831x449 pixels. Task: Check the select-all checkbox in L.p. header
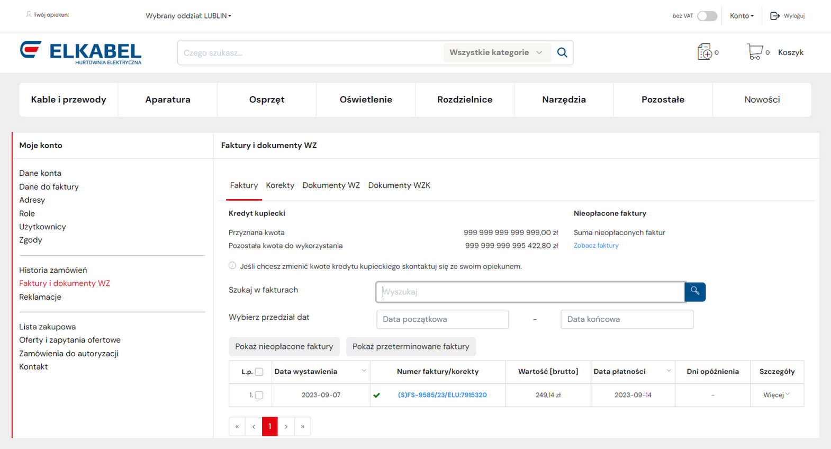click(259, 372)
